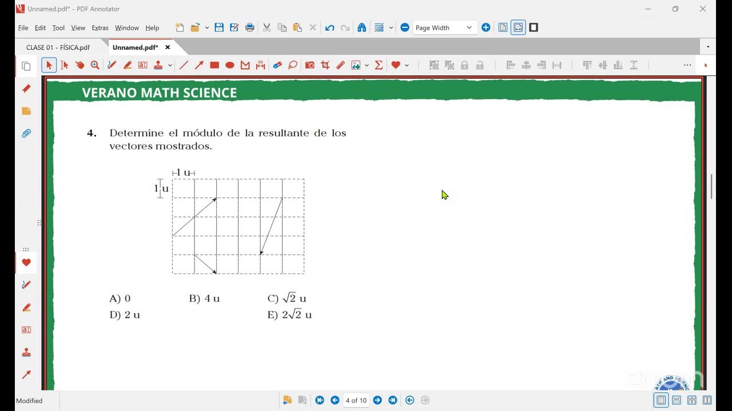Screen dimensions: 732x411
Task: Select the Lasso tool
Action: pyautogui.click(x=293, y=65)
